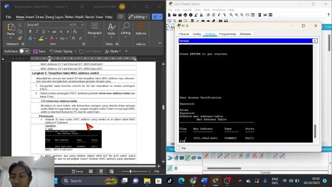Click the Cut scissors icon in Word
The height and width of the screenshot is (187, 332).
point(20,25)
